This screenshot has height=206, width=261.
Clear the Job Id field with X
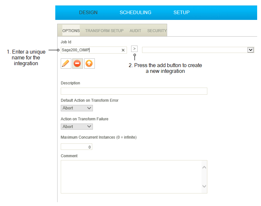(x=123, y=50)
